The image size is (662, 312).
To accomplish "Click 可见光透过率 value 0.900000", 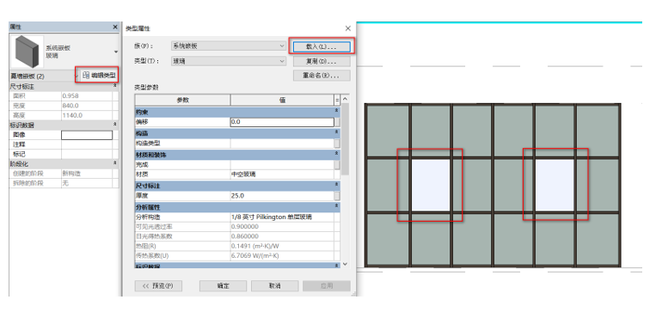I will click(282, 227).
